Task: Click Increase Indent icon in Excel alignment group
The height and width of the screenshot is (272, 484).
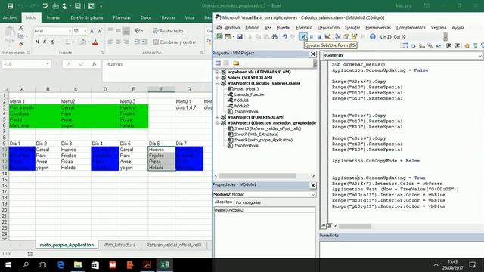Action: (x=144, y=42)
